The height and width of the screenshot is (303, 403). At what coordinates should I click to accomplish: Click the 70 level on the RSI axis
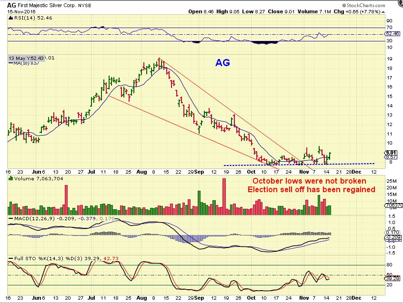point(390,28)
